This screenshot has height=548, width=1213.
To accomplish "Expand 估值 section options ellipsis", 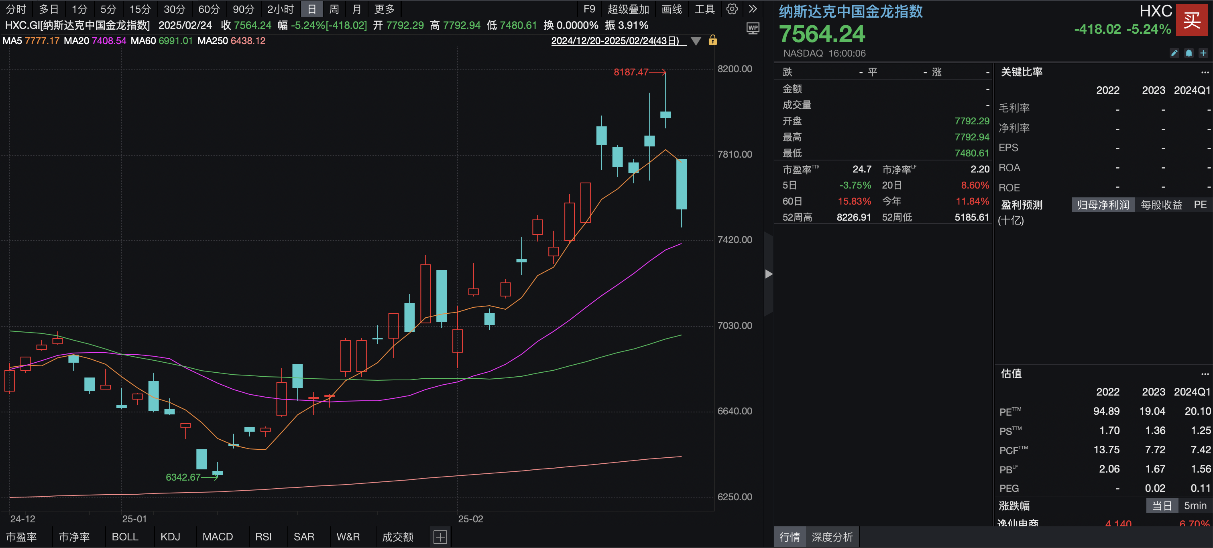I will tap(1205, 374).
